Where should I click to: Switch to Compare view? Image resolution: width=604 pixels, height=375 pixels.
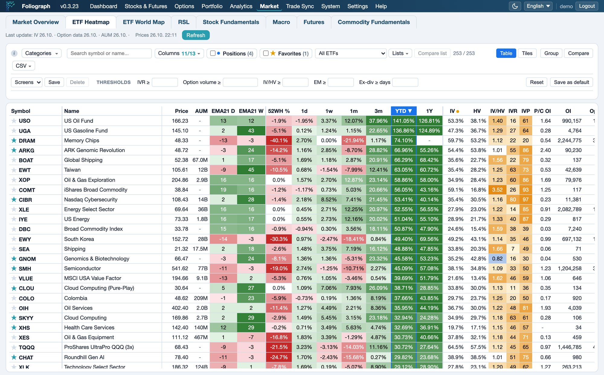[x=578, y=53]
